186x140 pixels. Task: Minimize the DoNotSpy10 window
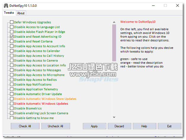tap(153, 6)
